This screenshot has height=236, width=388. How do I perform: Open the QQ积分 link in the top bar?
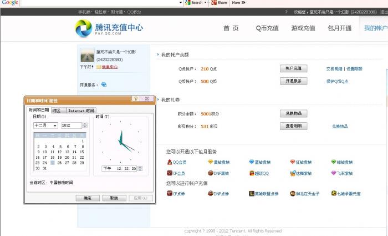[134, 12]
